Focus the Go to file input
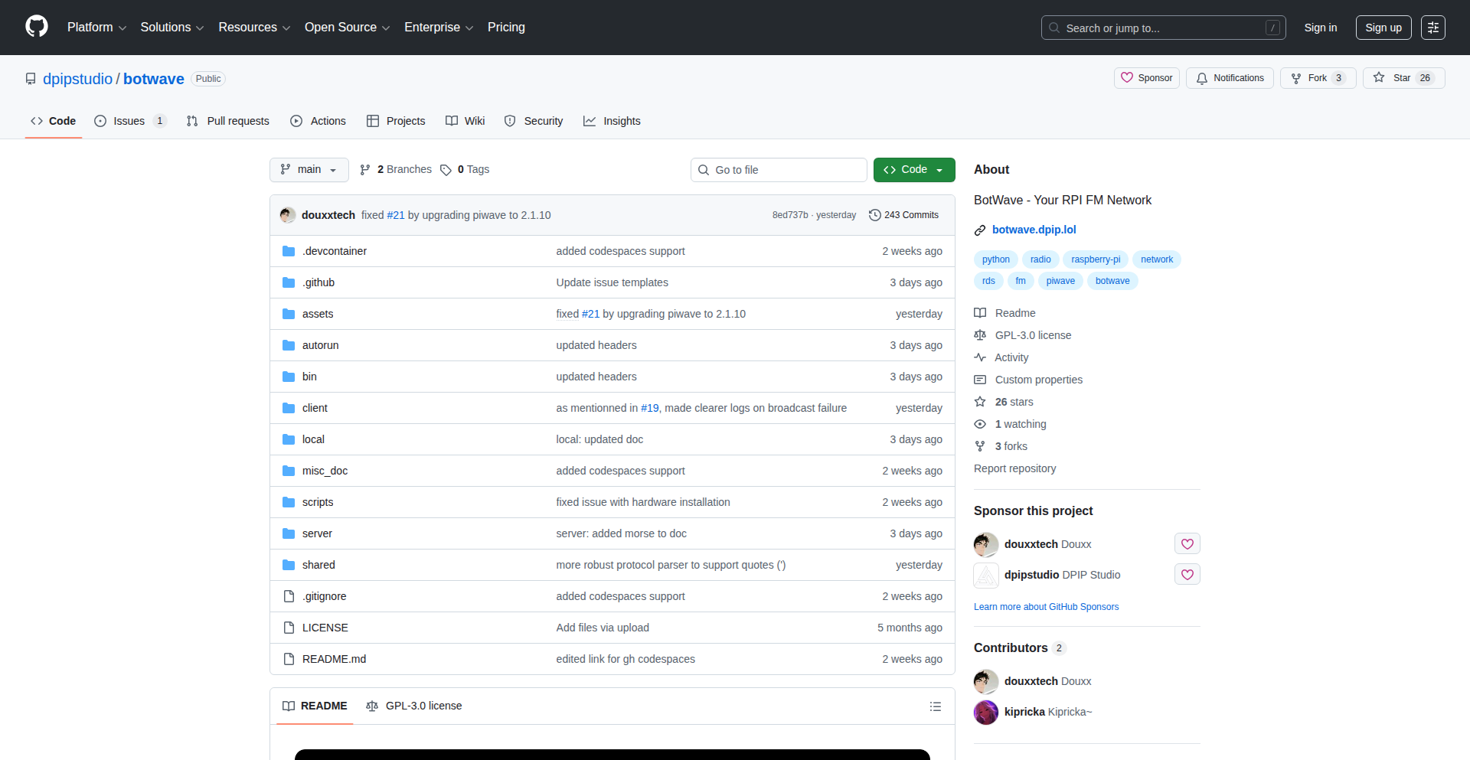Screen dimensions: 1470x760 pos(779,170)
